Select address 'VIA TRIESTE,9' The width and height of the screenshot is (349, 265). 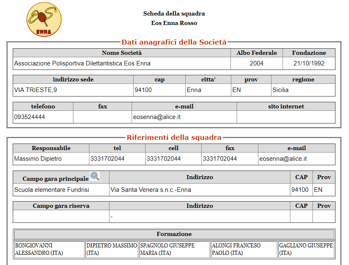tap(36, 90)
